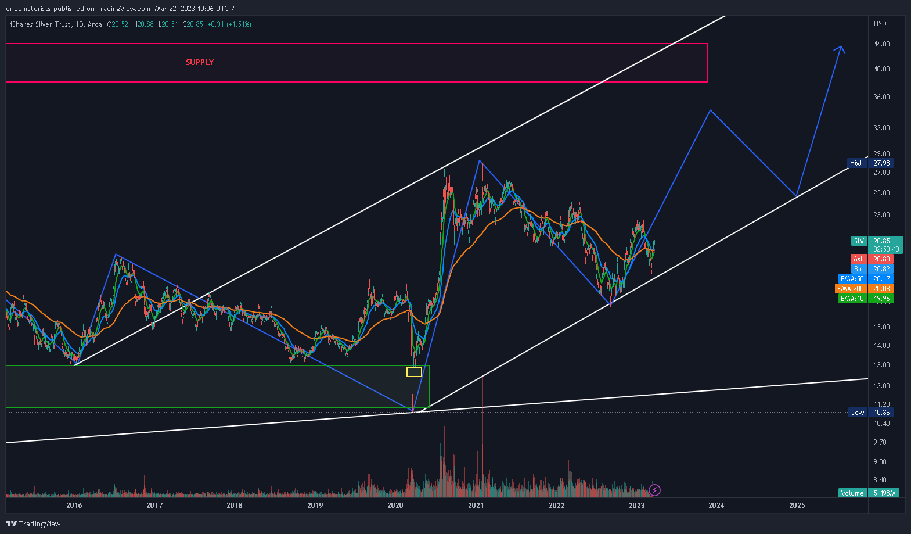The image size is (911, 534).
Task: Click the 2025 year on time axis
Action: [797, 506]
